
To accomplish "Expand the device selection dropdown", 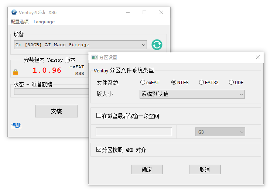I will click(81, 45).
